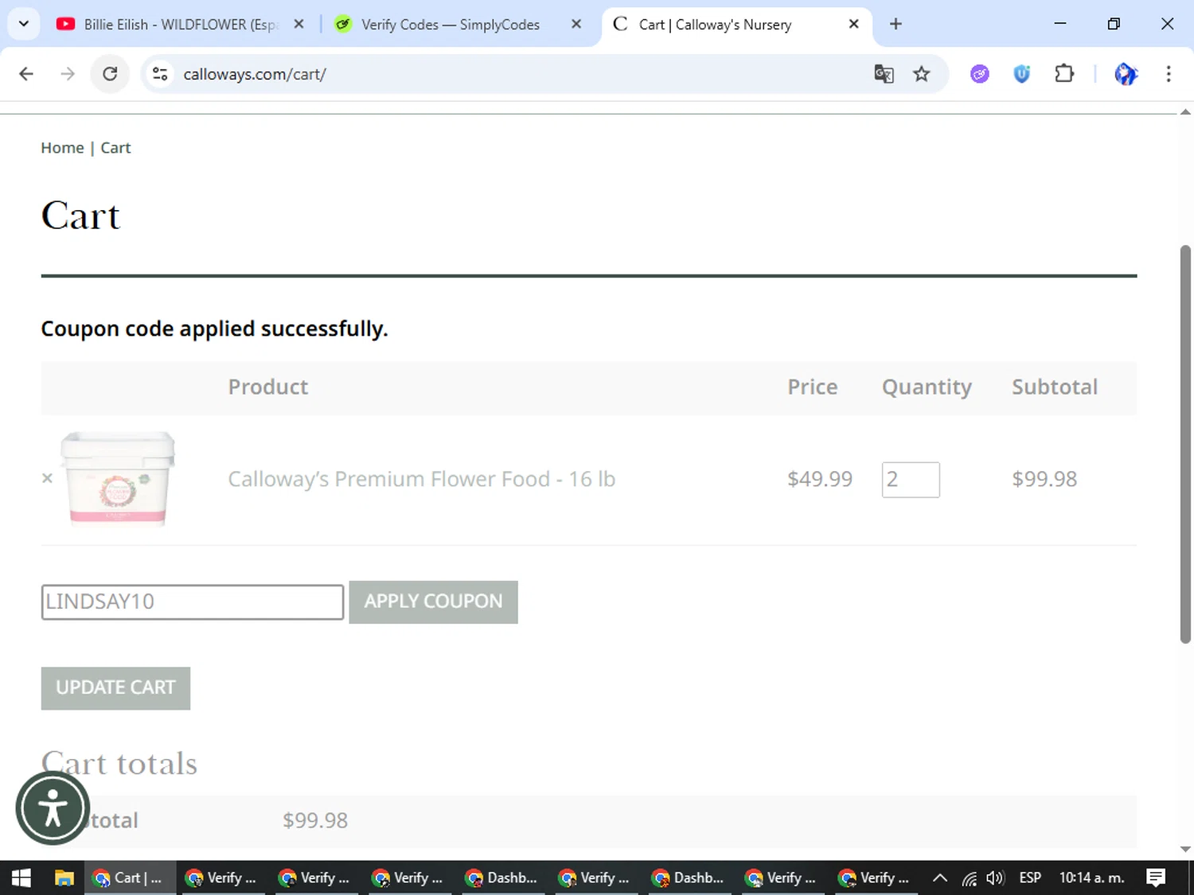Open the Google Translate page icon
This screenshot has height=895, width=1194.
(x=884, y=74)
